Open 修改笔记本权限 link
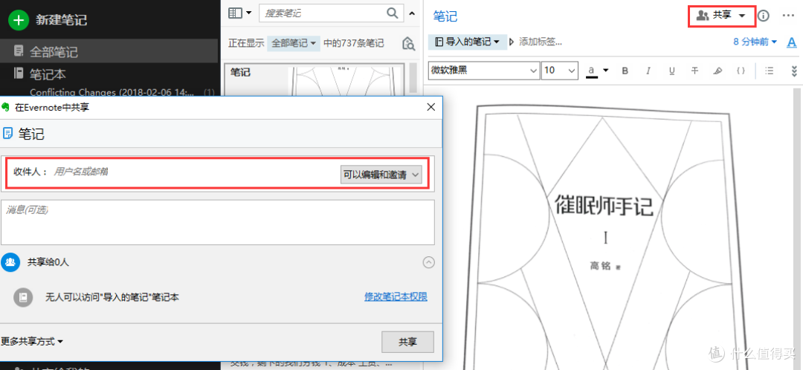 (396, 296)
